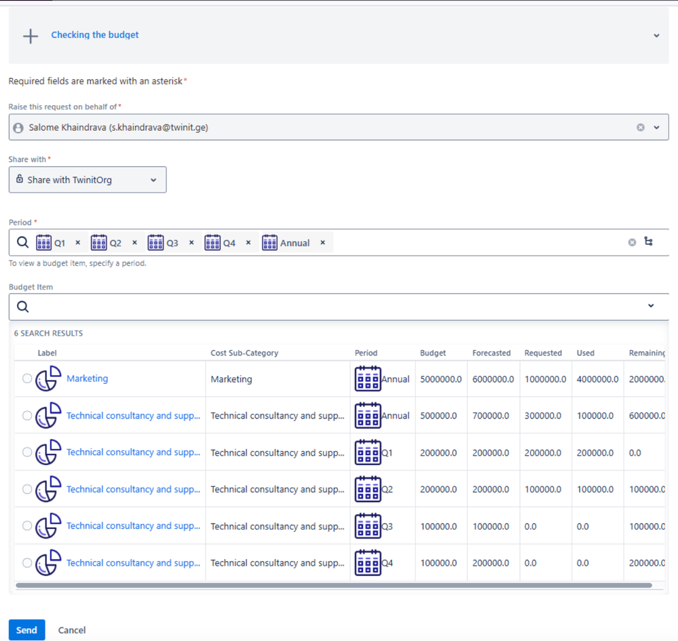Click the search results horizontal scrollbar
The height and width of the screenshot is (641, 678).
tap(333, 585)
